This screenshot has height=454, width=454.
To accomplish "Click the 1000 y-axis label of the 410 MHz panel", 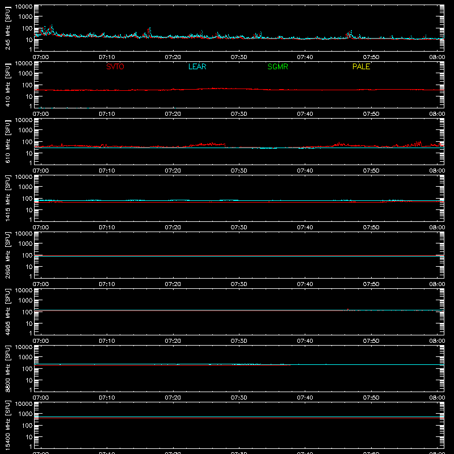I will 26,74.
